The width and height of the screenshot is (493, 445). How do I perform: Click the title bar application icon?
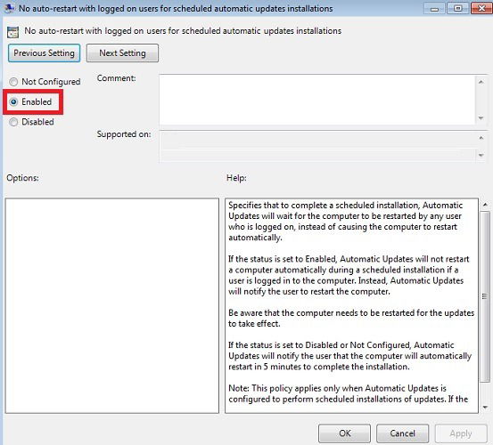point(9,8)
